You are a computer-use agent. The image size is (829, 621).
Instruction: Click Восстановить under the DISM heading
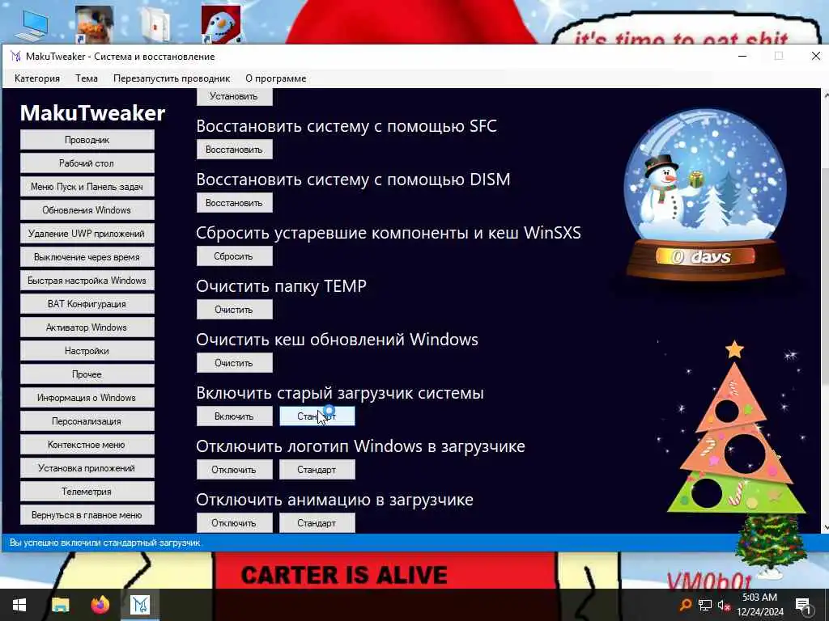(x=234, y=203)
